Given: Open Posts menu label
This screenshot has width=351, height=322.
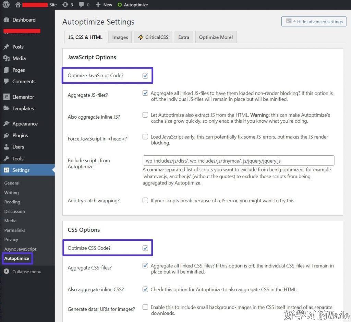Looking at the screenshot, I should [x=18, y=47].
